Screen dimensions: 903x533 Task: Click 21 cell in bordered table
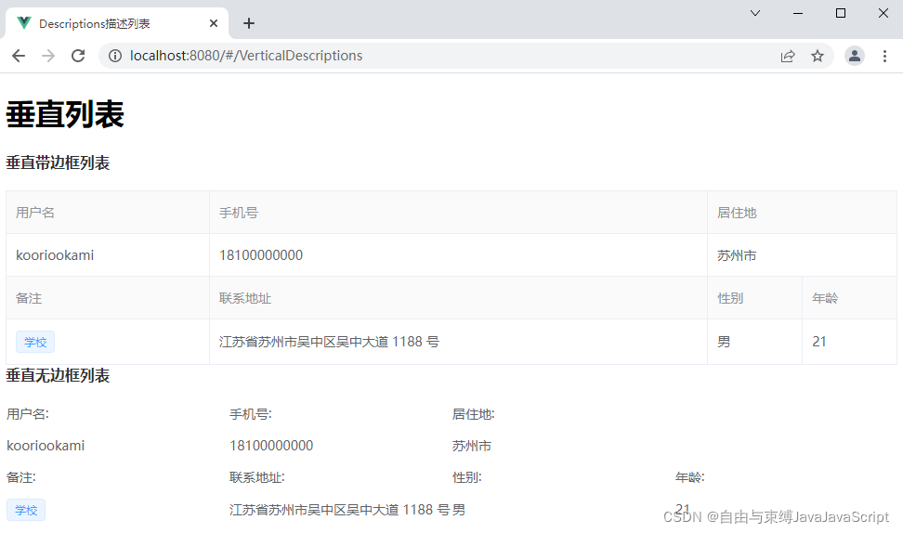[849, 342]
